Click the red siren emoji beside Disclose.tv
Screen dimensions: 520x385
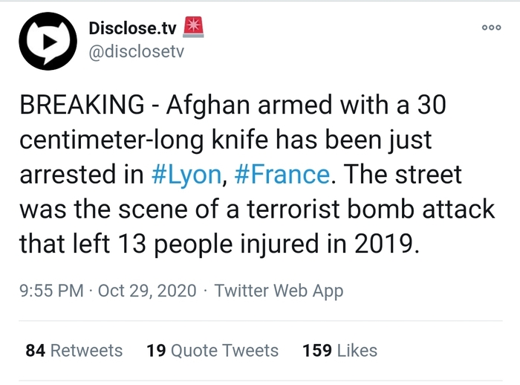[x=193, y=27]
